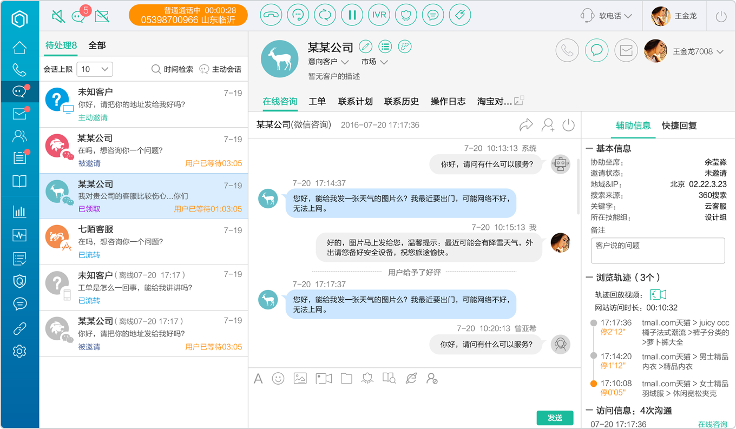Click the 主动会话 link
This screenshot has width=736, height=429.
coord(220,69)
